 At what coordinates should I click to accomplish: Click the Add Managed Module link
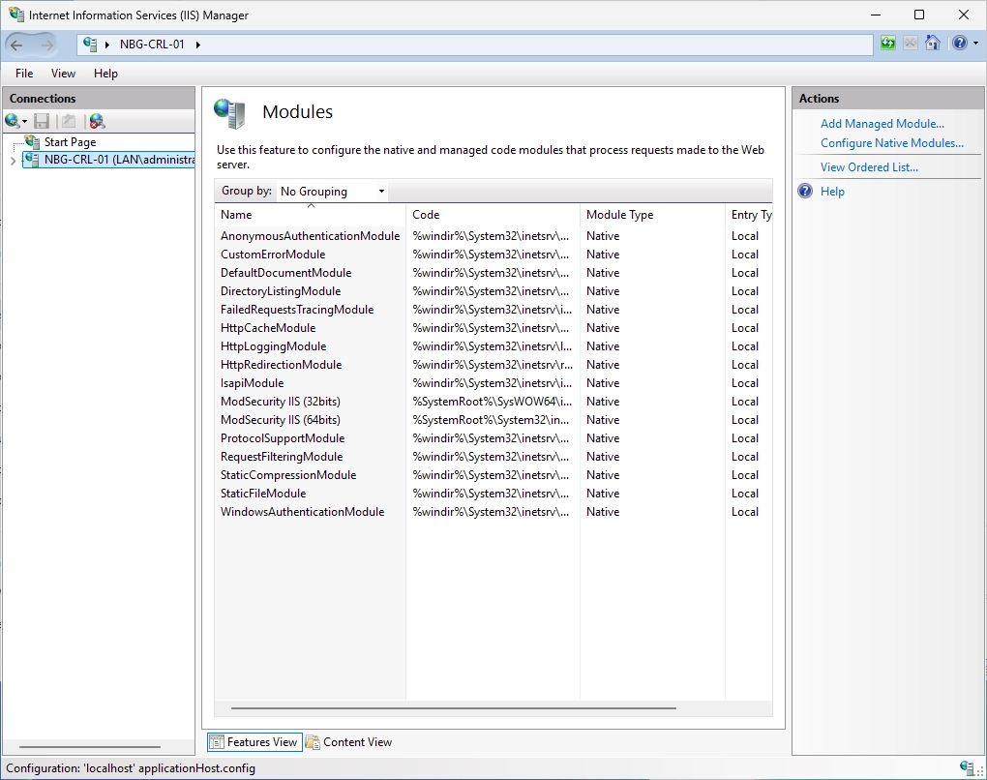[882, 124]
